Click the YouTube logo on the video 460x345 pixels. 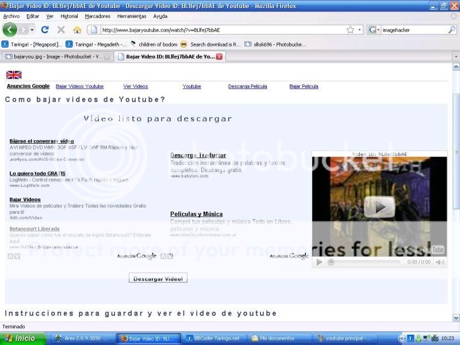pyautogui.click(x=433, y=250)
